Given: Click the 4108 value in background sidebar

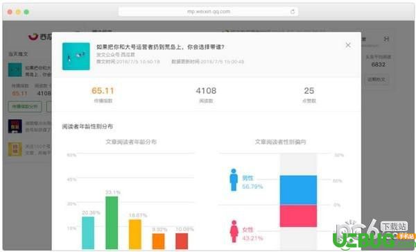Looking at the screenshot, I should 44,94.
